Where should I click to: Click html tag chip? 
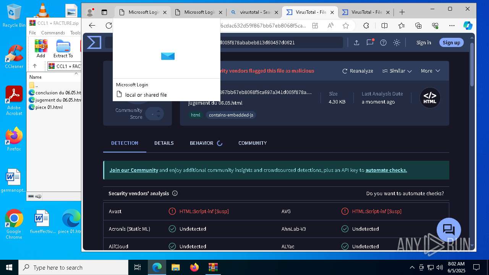tap(196, 115)
